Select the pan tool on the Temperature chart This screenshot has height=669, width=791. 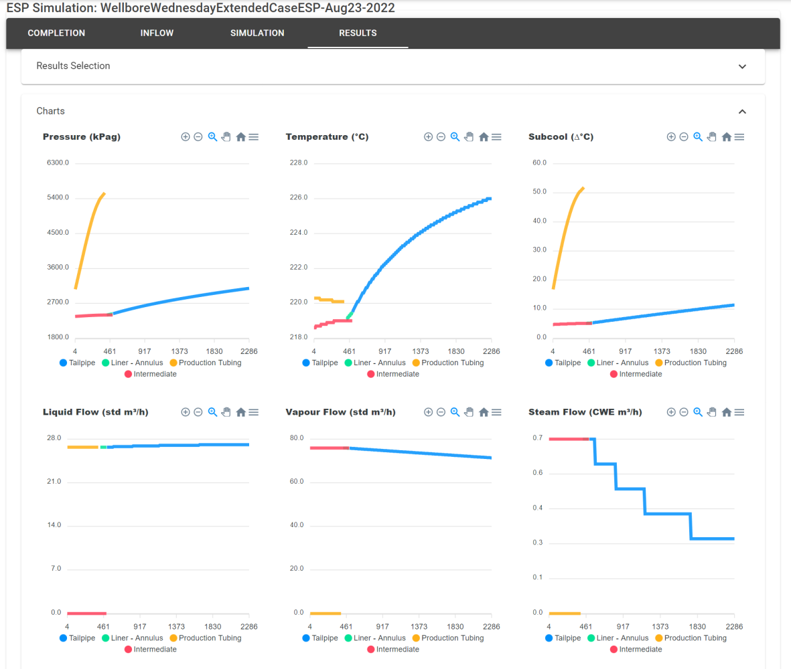469,136
